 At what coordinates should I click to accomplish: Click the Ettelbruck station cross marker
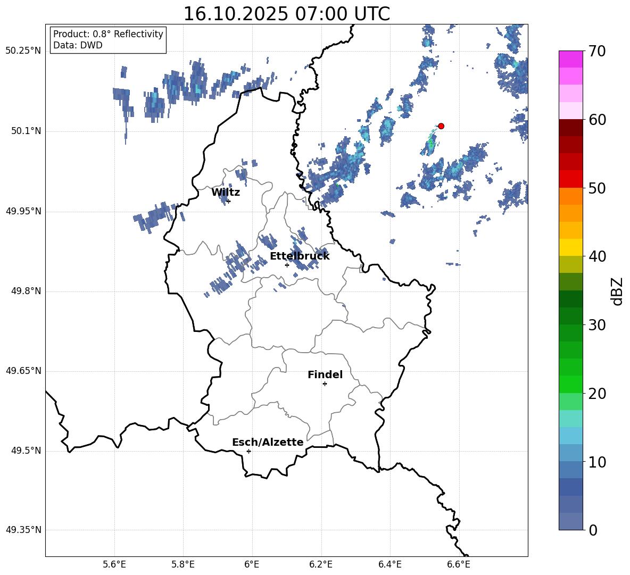(x=287, y=265)
